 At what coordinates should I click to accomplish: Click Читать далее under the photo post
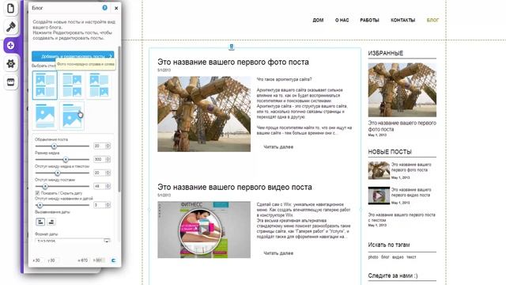(278, 147)
